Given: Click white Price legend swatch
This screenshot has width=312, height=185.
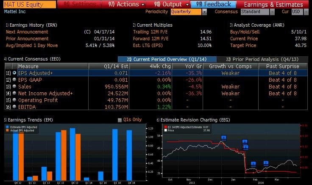Looking at the screenshot, I should point(166,130).
